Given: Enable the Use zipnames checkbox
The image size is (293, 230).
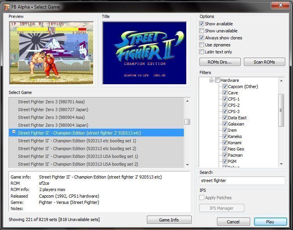Looking at the screenshot, I should (201, 45).
